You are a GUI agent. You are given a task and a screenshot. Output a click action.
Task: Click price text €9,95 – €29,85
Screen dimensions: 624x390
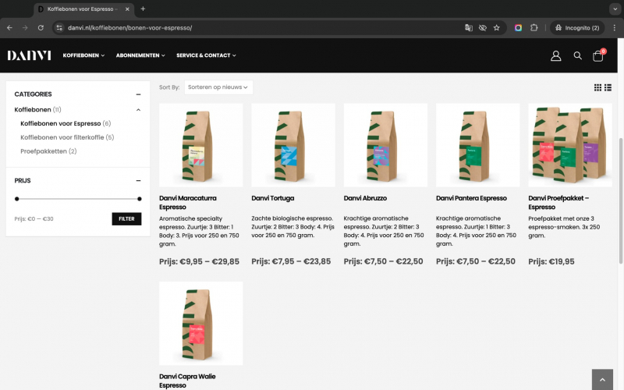click(x=209, y=262)
